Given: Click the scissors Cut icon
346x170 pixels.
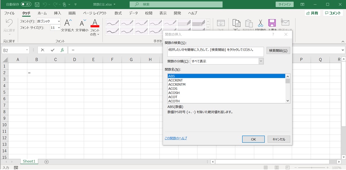Looking at the screenshot, I should (260, 23).
